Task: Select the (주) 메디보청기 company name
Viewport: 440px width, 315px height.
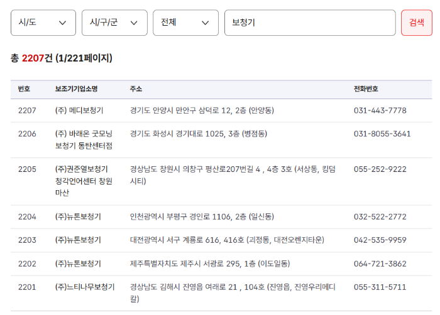Action: 79,110
